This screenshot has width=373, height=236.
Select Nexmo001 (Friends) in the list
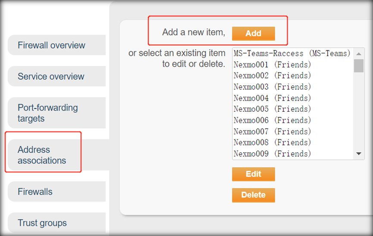point(293,64)
